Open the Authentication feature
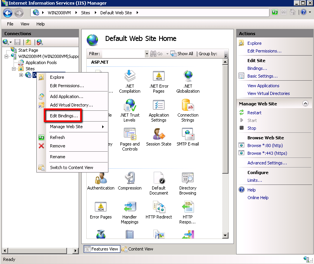314x264 pixels. [101, 181]
